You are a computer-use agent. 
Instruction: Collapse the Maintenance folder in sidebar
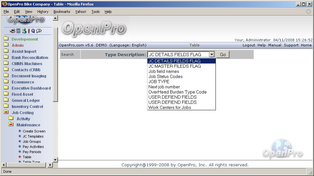click(11, 125)
